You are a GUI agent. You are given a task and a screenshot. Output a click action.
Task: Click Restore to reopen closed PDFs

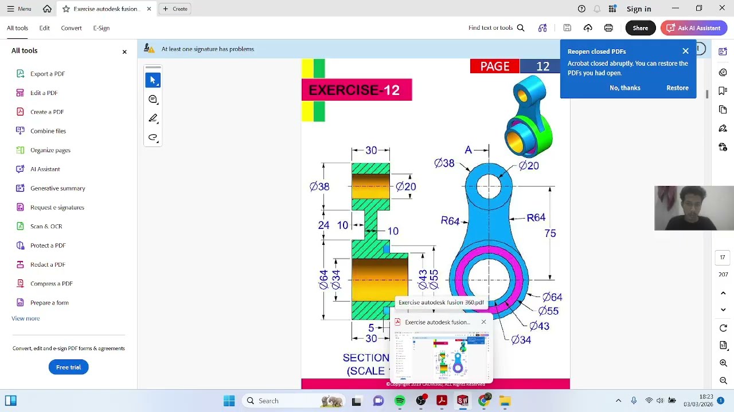click(677, 88)
